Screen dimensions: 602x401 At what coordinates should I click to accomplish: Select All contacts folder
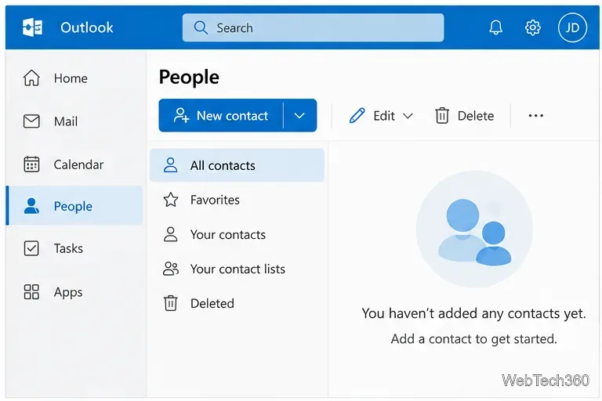coord(237,165)
